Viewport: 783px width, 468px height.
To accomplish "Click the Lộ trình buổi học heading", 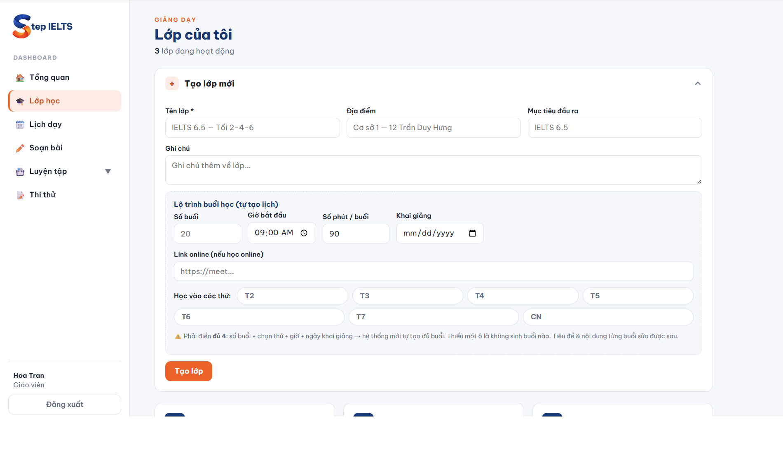I will click(226, 204).
